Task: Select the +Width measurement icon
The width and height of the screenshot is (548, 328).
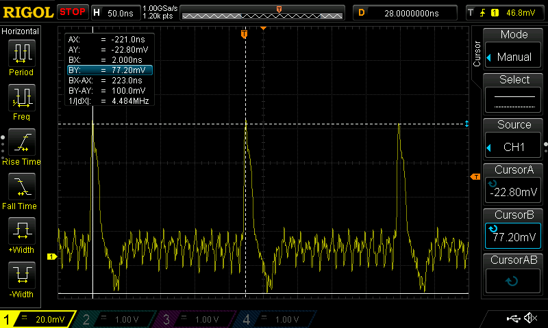Action: (21, 234)
